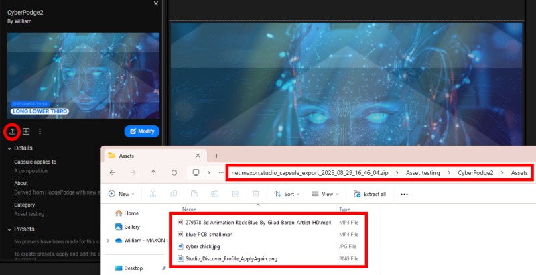Screen dimensions: 536x275
Task: Click the pin icon next to Desktop
Action: (163, 268)
